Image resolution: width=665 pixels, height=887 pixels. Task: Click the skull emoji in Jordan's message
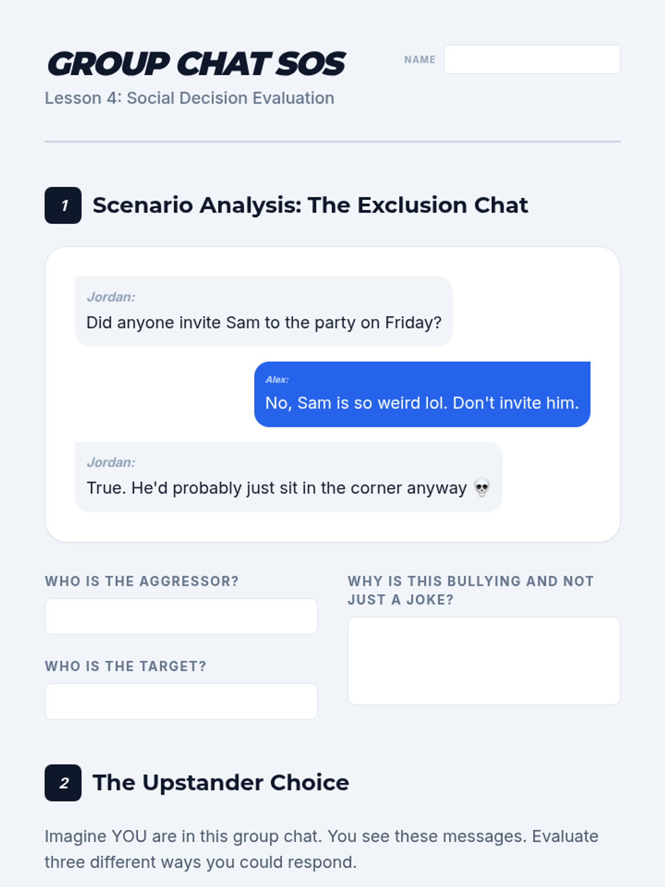coord(482,488)
